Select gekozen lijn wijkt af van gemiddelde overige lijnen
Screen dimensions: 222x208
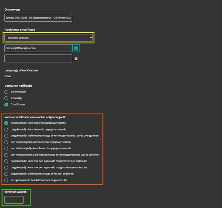click(6, 136)
